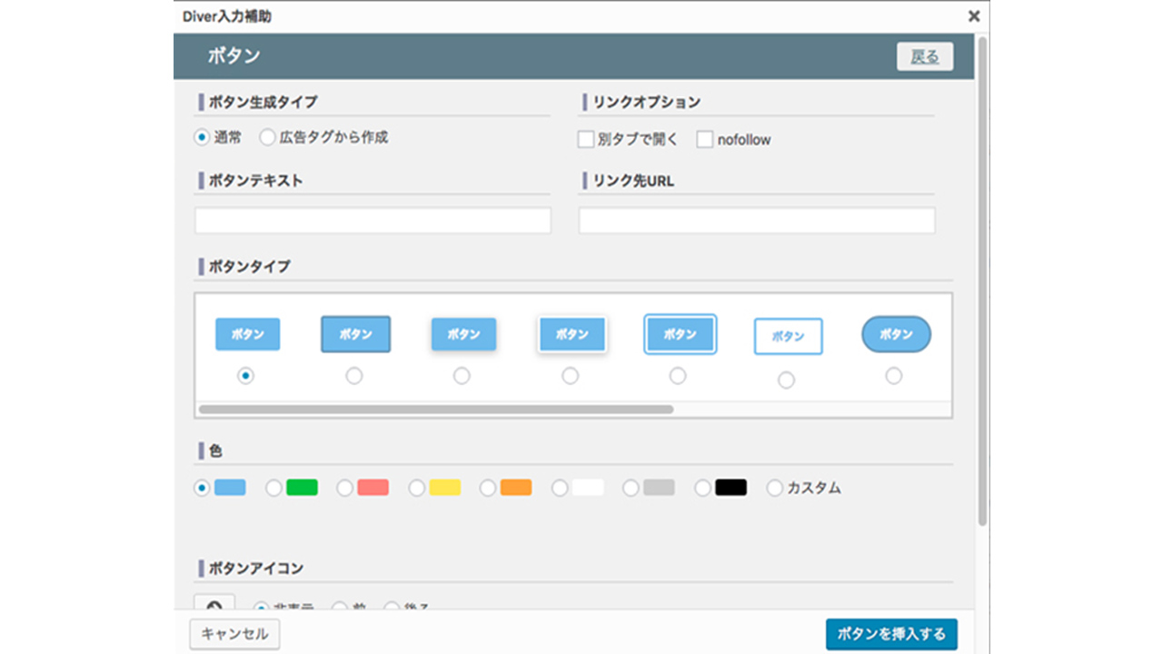Select the outlined white button style preview
Screen dimensions: 1163x654
click(x=788, y=336)
